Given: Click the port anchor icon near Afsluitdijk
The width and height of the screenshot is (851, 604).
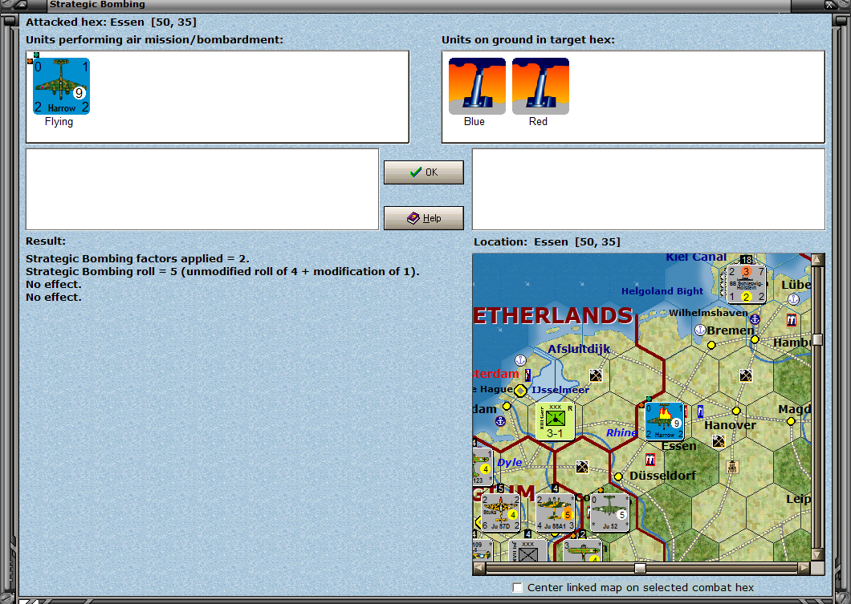Looking at the screenshot, I should click(520, 360).
